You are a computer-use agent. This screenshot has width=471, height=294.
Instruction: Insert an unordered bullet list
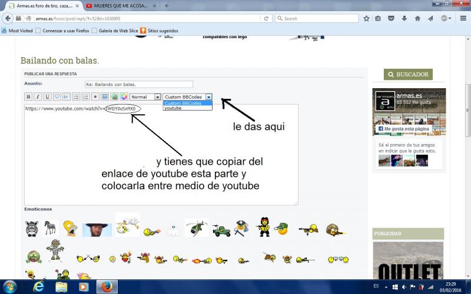pos(75,96)
